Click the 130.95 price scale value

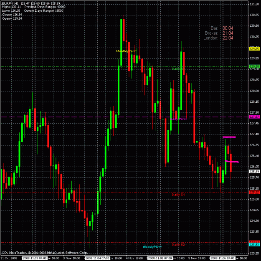(x=254, y=15)
